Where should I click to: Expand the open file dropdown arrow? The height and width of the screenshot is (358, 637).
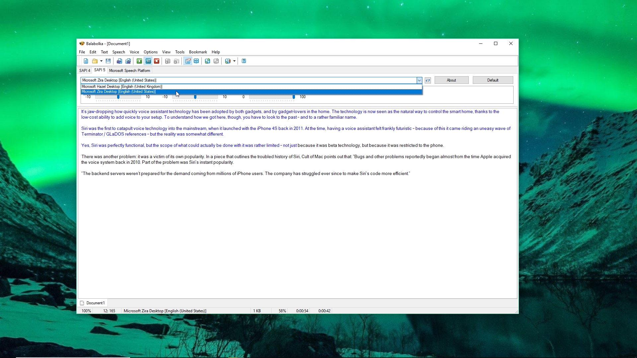click(x=101, y=61)
